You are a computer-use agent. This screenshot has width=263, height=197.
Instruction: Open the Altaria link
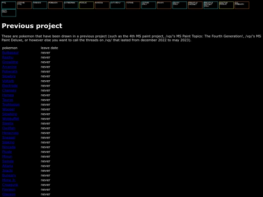tap(7, 166)
